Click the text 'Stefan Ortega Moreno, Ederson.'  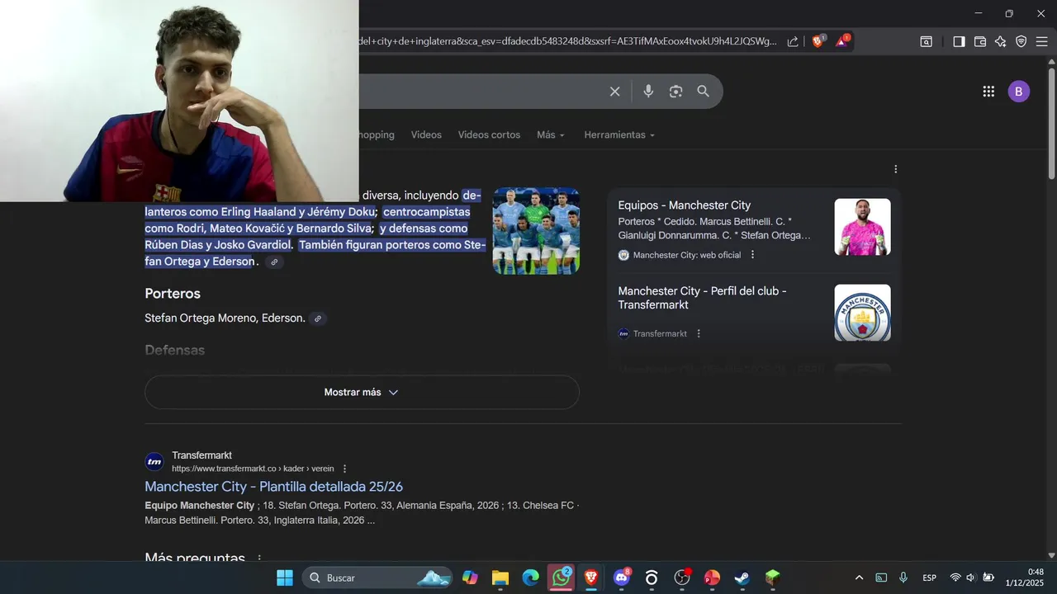pos(225,318)
